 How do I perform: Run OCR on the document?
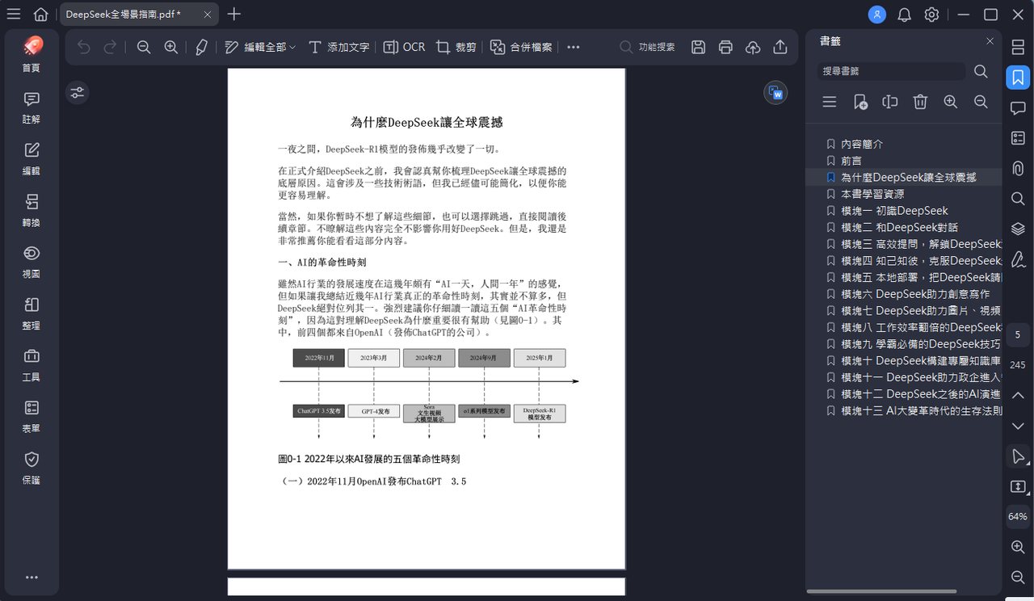pos(404,47)
